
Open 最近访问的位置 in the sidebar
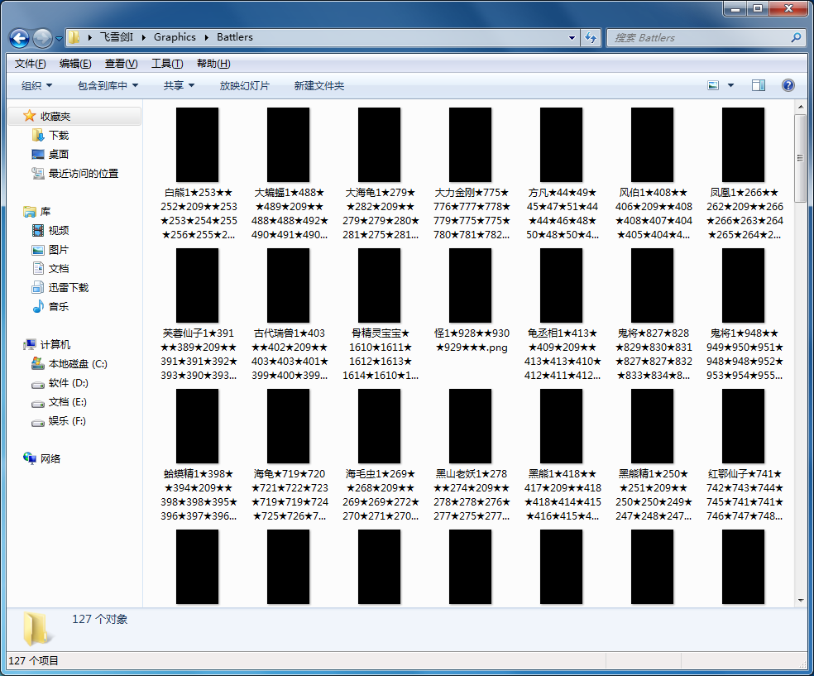(x=83, y=174)
